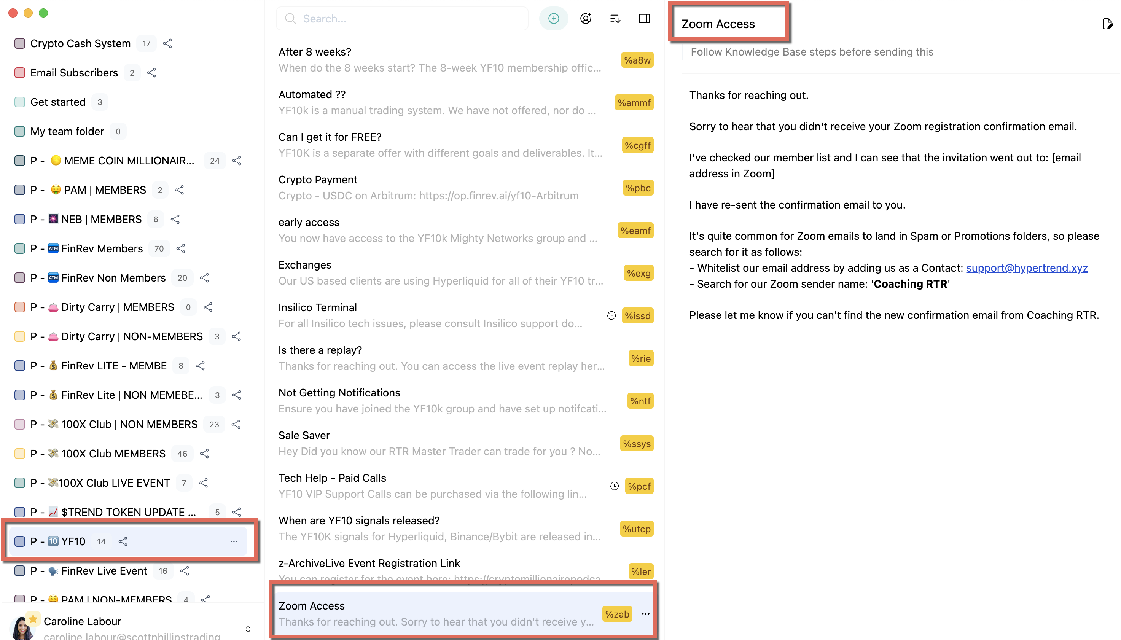Click the green add new snippet button
The image size is (1121, 640).
(x=553, y=19)
